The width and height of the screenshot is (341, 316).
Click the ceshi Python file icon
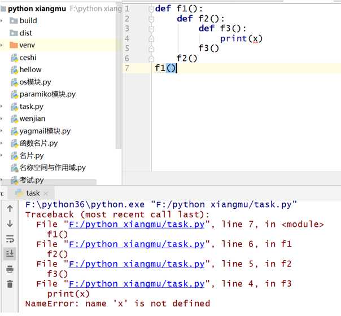(14, 58)
